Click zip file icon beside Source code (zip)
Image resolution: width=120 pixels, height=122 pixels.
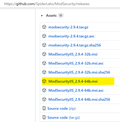click(x=44, y=109)
